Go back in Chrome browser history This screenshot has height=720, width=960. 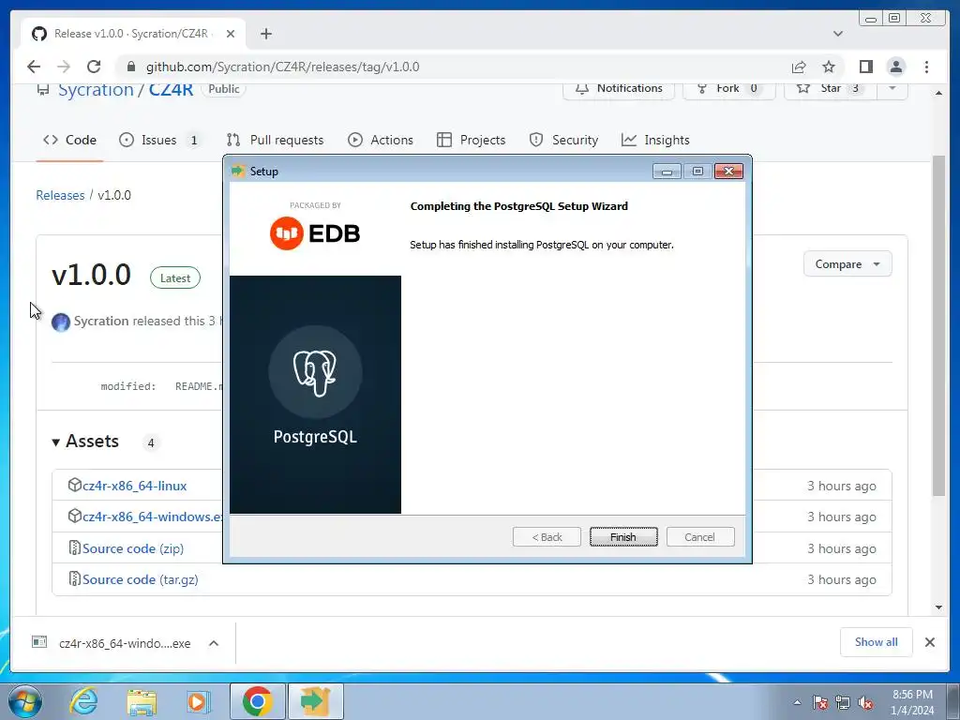34,67
